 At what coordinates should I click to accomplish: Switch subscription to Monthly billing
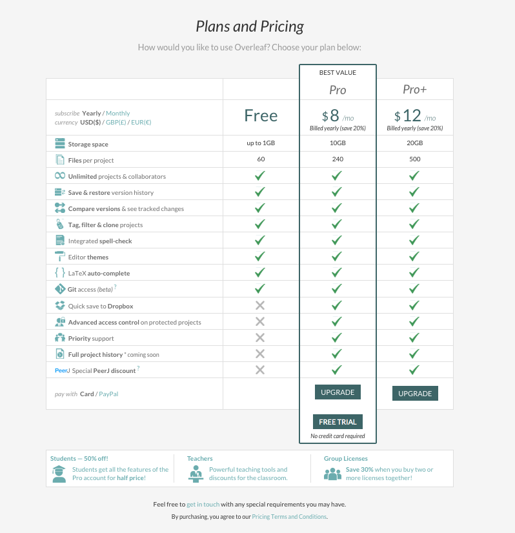click(x=117, y=113)
